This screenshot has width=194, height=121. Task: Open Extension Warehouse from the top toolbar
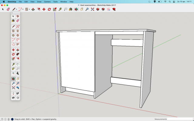click(103, 9)
